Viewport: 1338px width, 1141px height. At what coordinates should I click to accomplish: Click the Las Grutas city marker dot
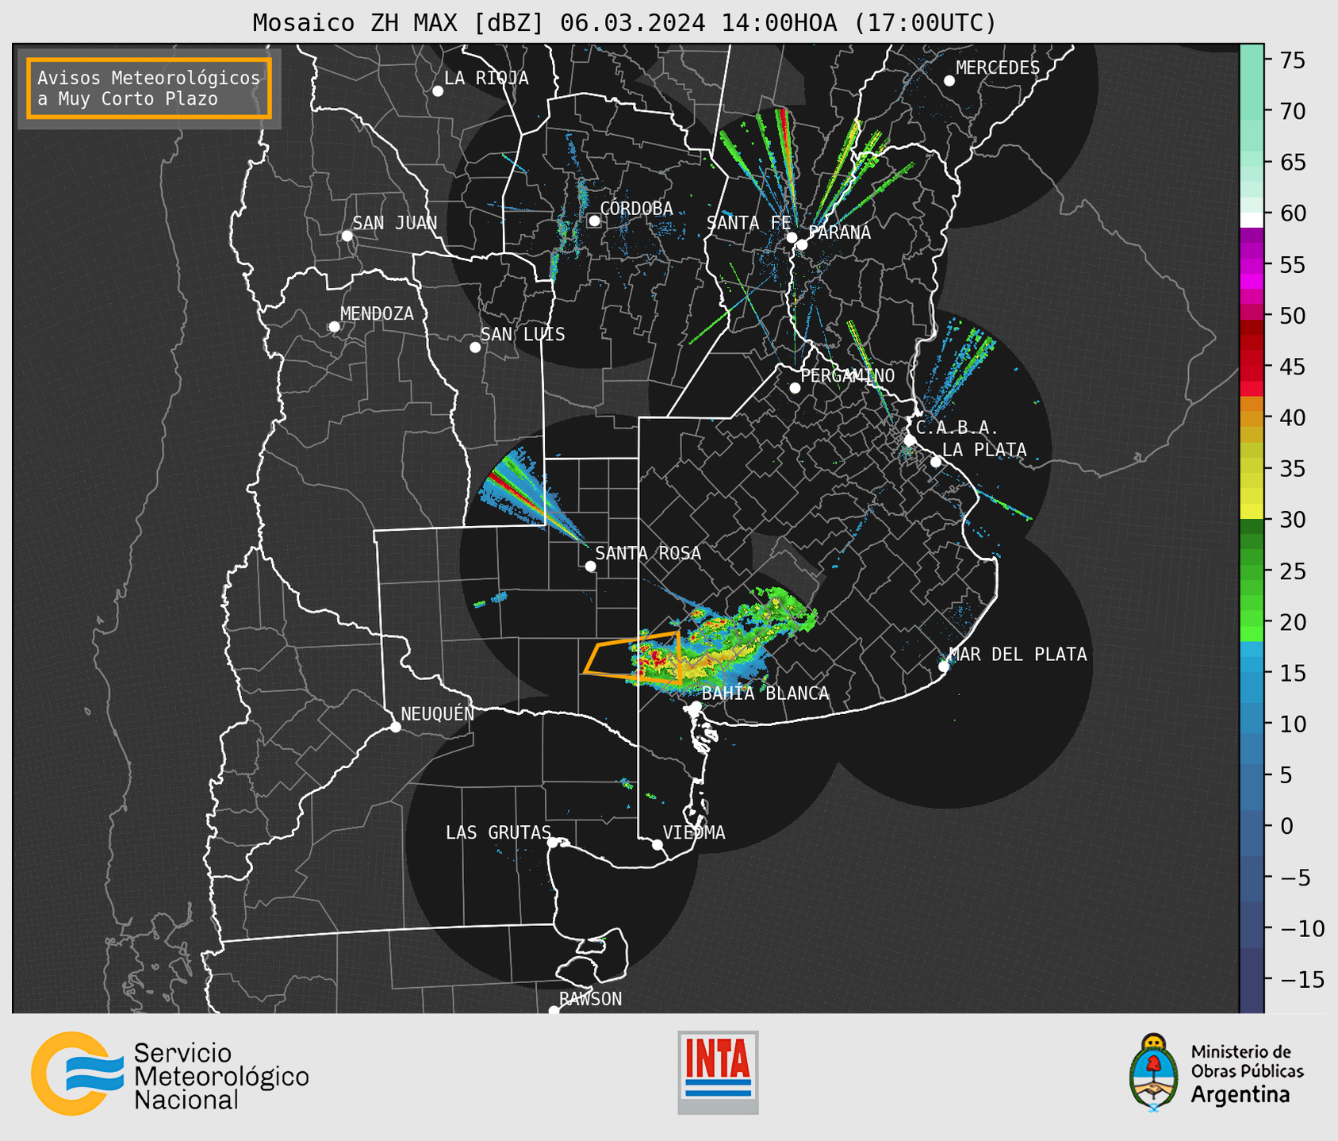[553, 843]
